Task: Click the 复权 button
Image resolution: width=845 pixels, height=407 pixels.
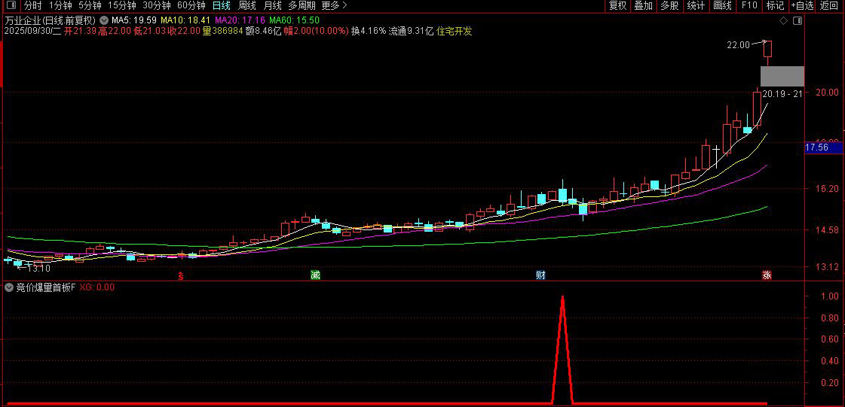Action: [x=617, y=6]
